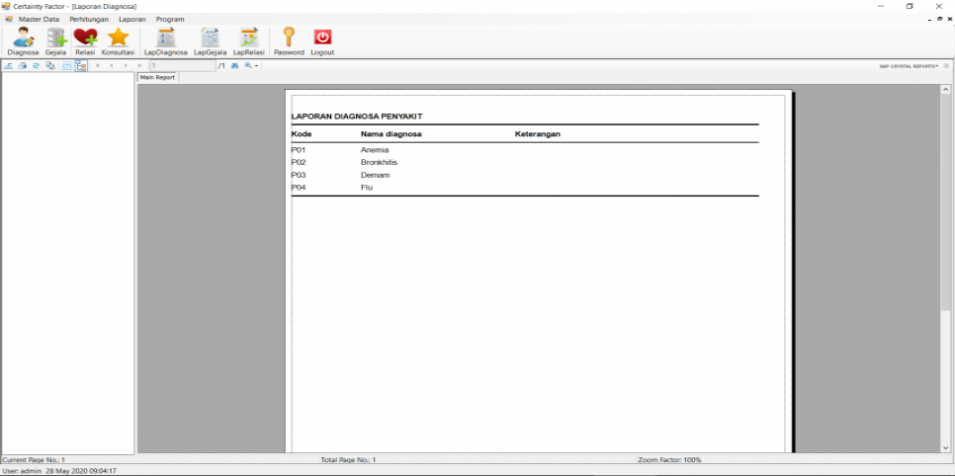Click the Total Page No. status text
The image size is (955, 476).
[x=348, y=459]
